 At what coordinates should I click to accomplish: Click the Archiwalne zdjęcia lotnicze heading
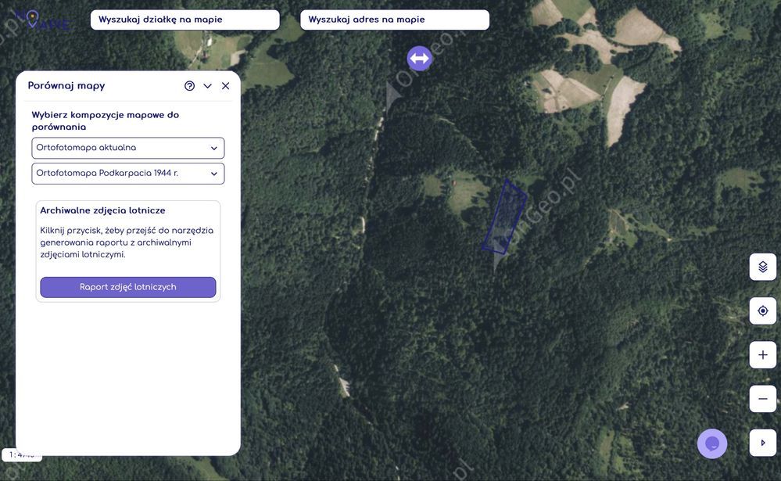coord(102,210)
